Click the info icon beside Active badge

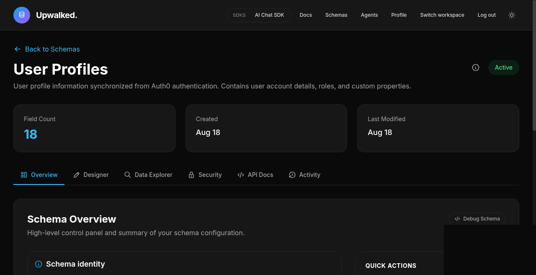476,67
